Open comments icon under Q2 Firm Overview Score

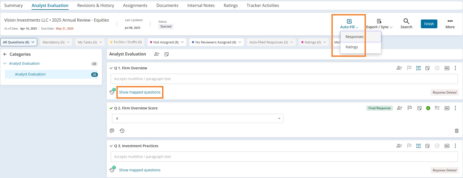click(x=112, y=131)
